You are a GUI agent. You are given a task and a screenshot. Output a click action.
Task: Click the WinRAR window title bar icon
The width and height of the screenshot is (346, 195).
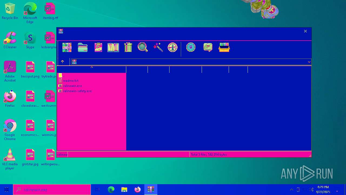[x=61, y=31]
